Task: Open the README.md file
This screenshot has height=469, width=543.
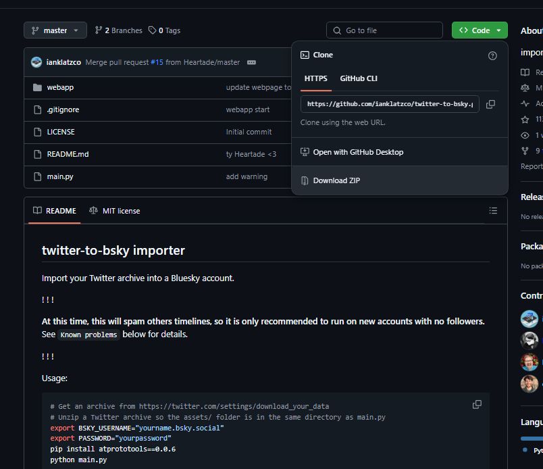Action: 68,154
